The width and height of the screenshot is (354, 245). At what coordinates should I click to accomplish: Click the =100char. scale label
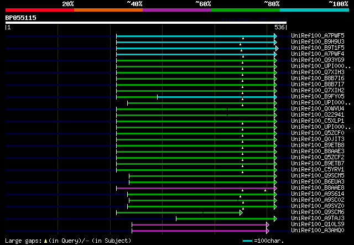click(269, 241)
